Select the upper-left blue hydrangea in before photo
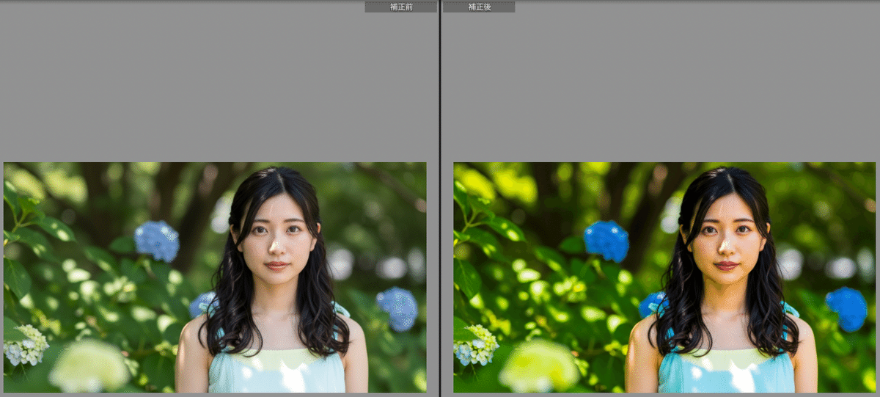 coord(157,241)
